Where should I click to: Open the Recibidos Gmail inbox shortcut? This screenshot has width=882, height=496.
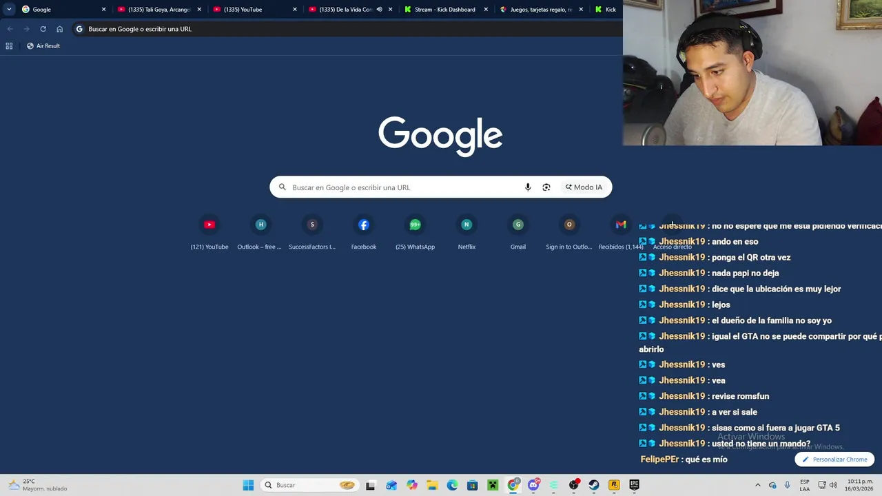tap(621, 233)
